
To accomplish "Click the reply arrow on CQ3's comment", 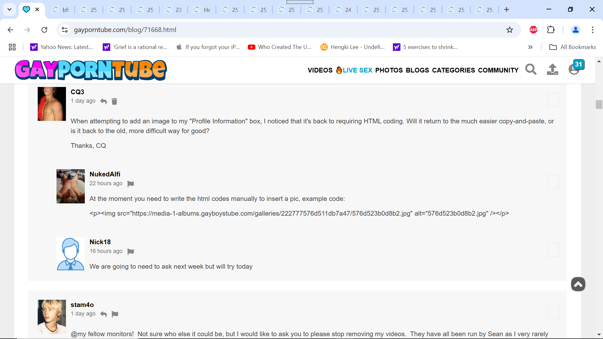I will coord(103,101).
